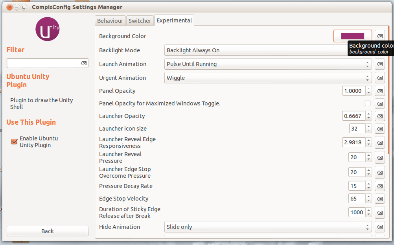Screen dimensions: 394x245
Task: Click inside the Filter input field
Action: coord(43,63)
